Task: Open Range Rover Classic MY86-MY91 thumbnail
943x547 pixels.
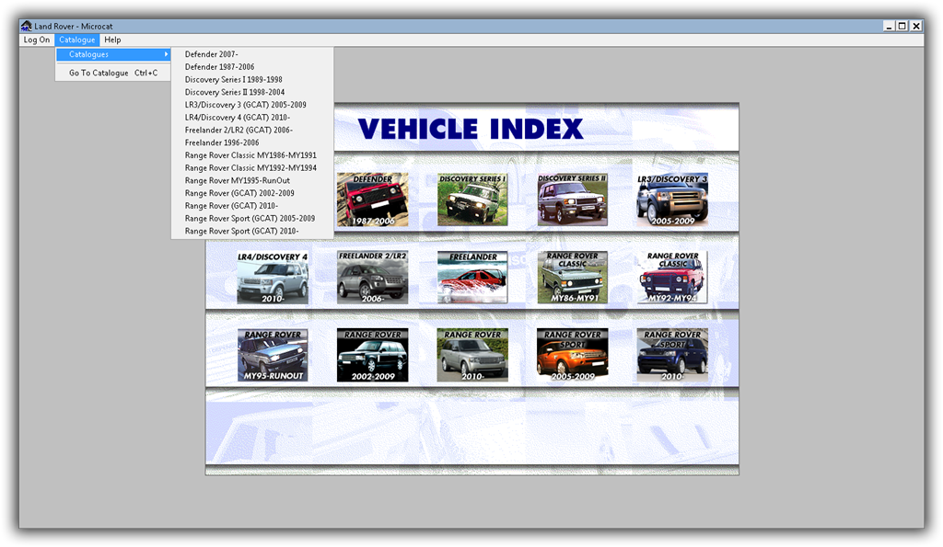Action: coord(572,278)
